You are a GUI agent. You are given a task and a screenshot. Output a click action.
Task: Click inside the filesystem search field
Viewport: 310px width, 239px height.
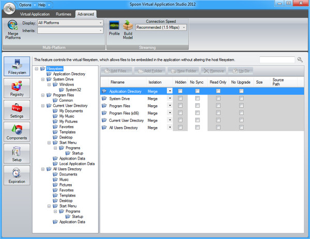click(x=277, y=60)
